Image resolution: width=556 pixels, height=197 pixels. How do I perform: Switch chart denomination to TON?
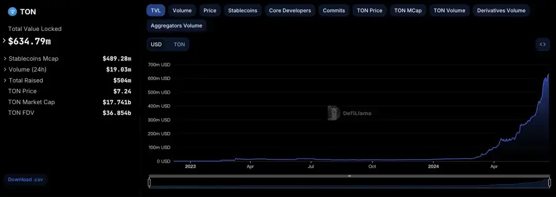coord(179,44)
